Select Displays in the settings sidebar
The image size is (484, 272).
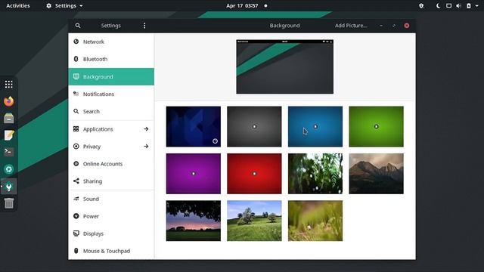[111, 233]
